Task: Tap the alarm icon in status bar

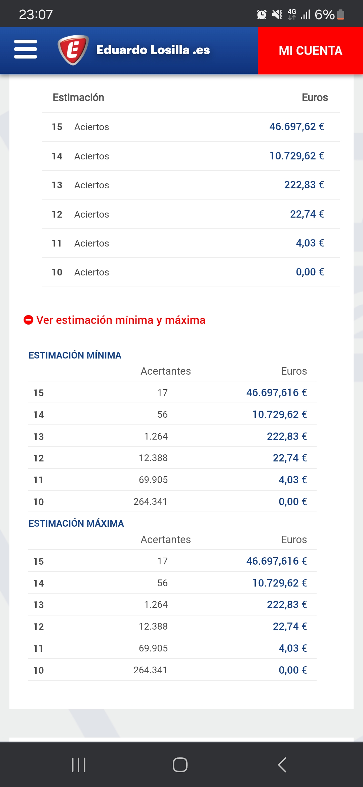Action: coord(261,14)
